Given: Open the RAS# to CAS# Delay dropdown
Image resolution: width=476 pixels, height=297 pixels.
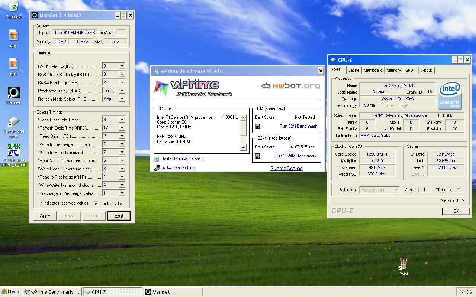Looking at the screenshot, I should [122, 74].
